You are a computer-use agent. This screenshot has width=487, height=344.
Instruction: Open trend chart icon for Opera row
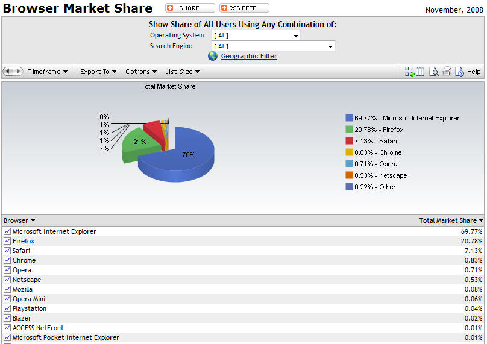(7, 270)
